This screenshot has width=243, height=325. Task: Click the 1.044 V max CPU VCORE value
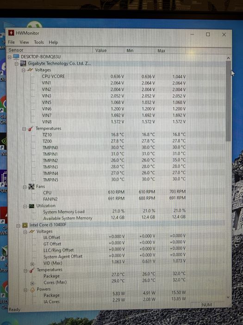(179, 77)
